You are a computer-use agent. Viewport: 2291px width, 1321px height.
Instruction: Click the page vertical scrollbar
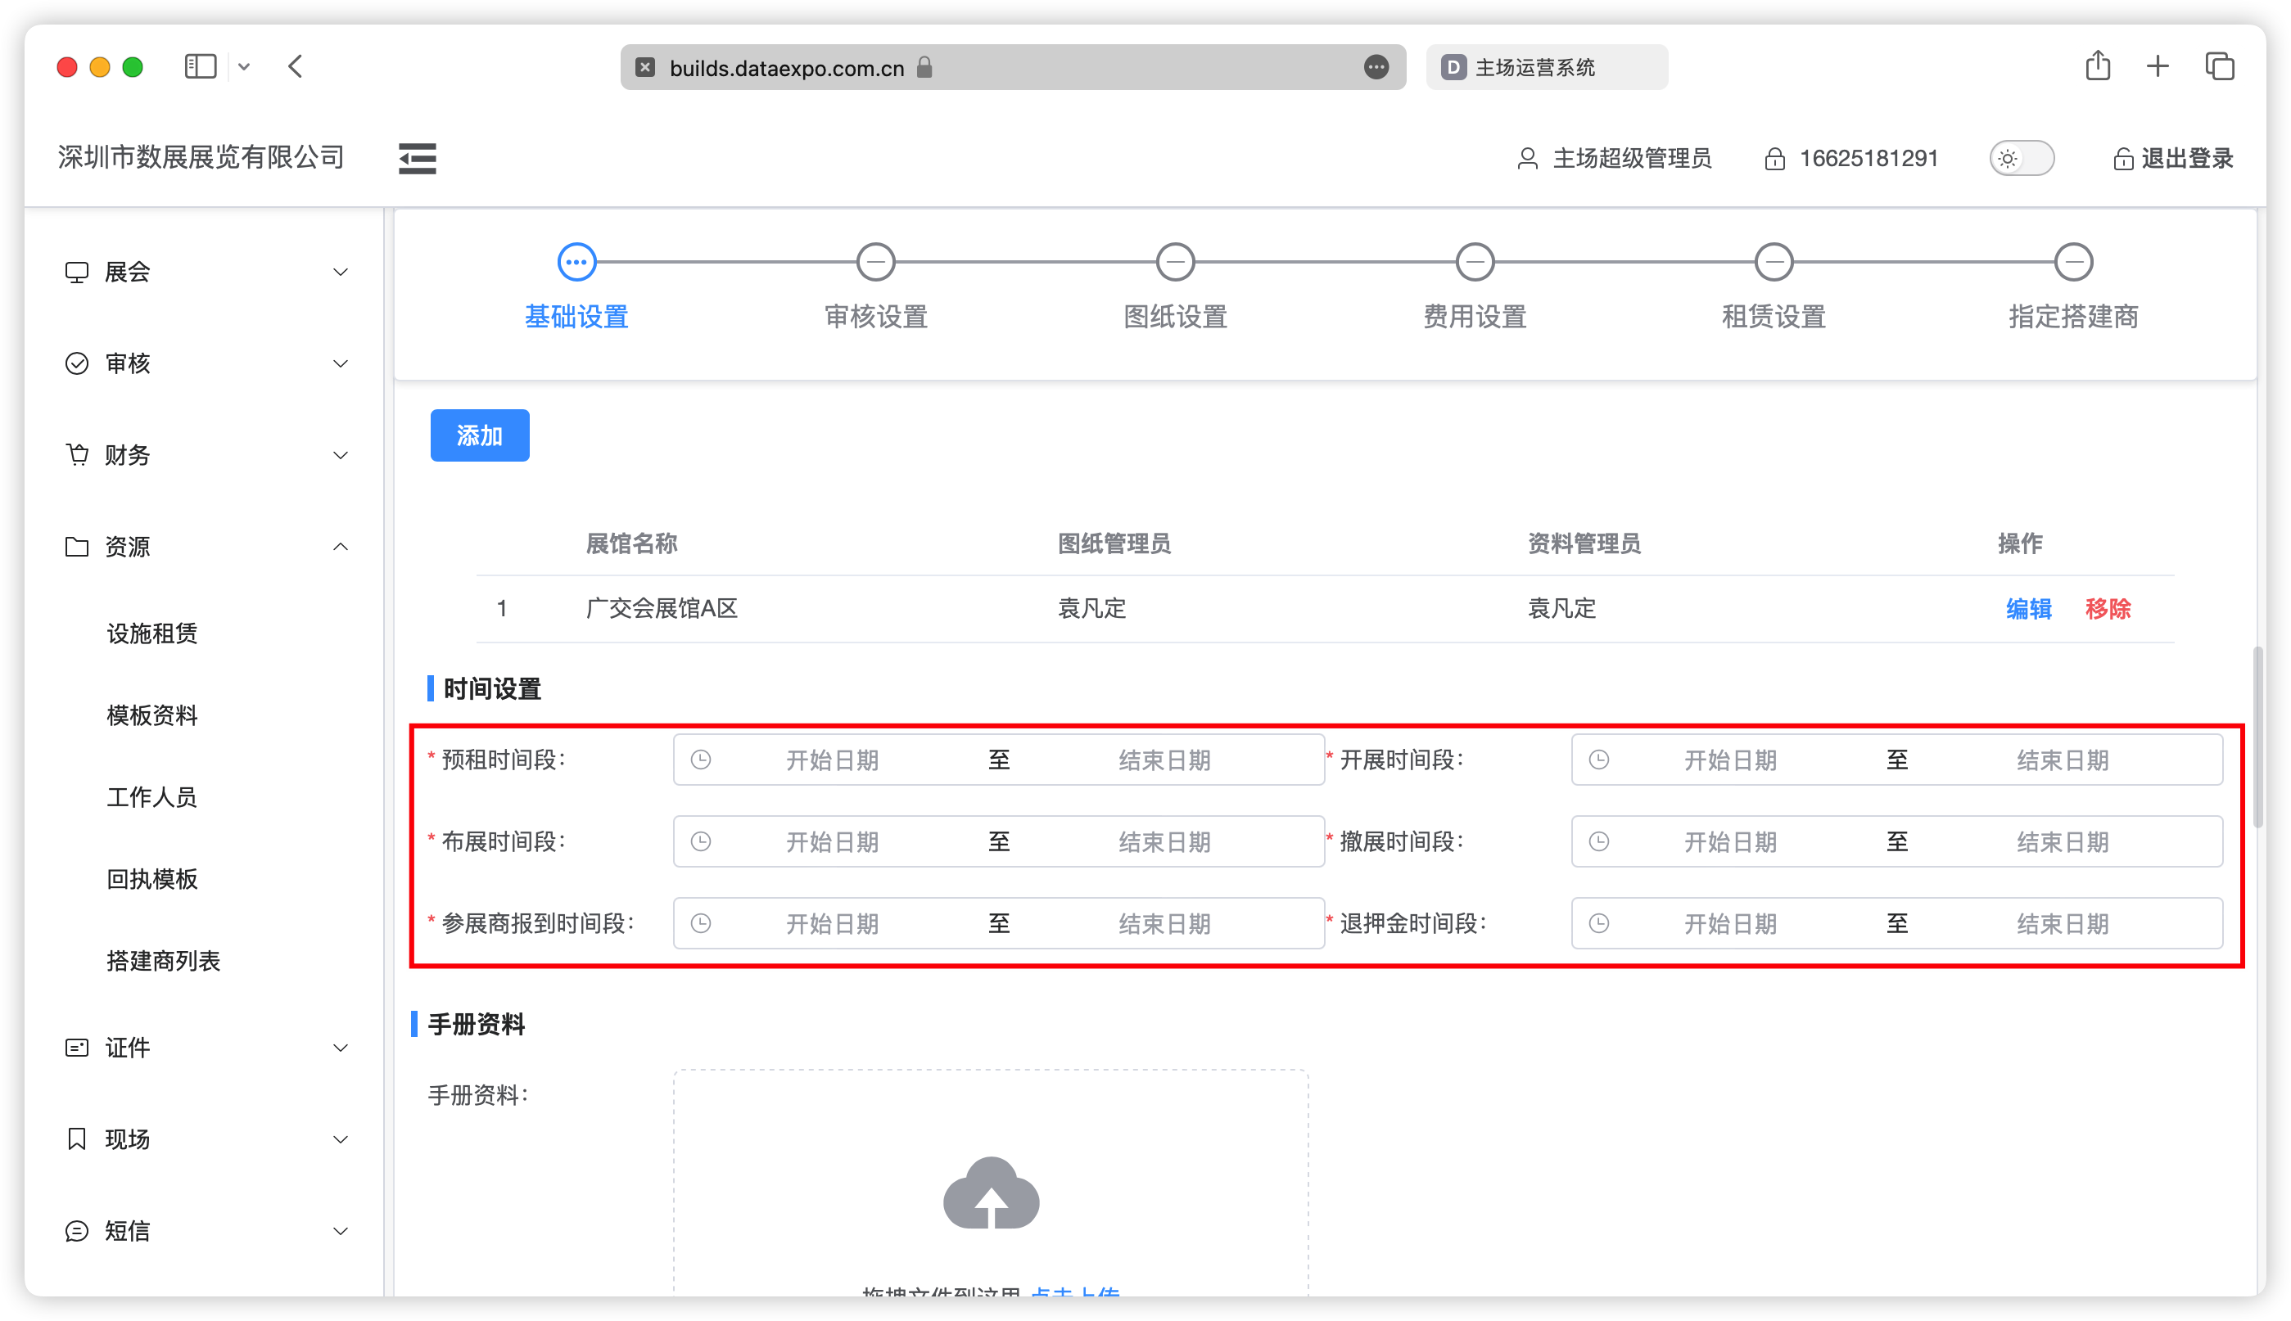(2257, 737)
